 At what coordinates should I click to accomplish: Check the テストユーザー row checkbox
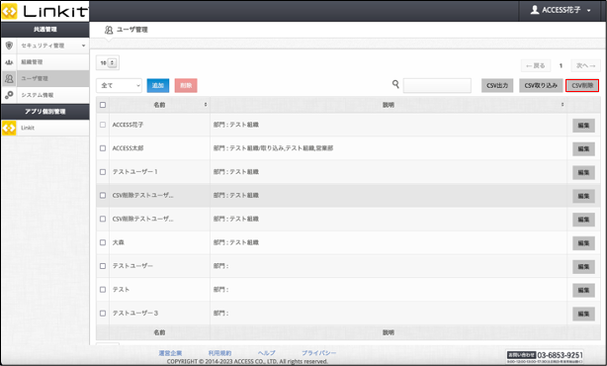tap(103, 266)
